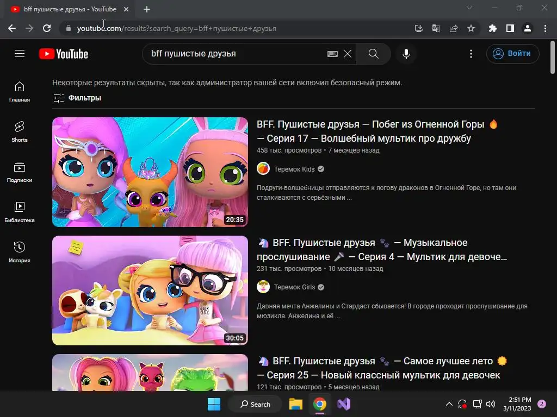Open Библиотека in the sidebar
This screenshot has width=557, height=417.
tap(20, 212)
